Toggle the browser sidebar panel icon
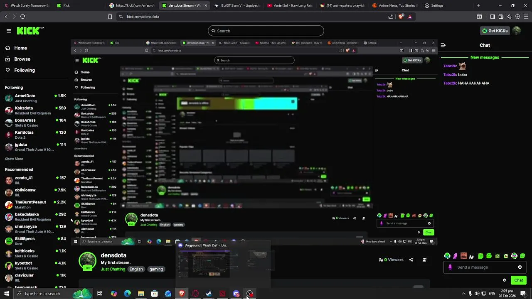Viewport: 532px width, 299px height. tap(493, 17)
